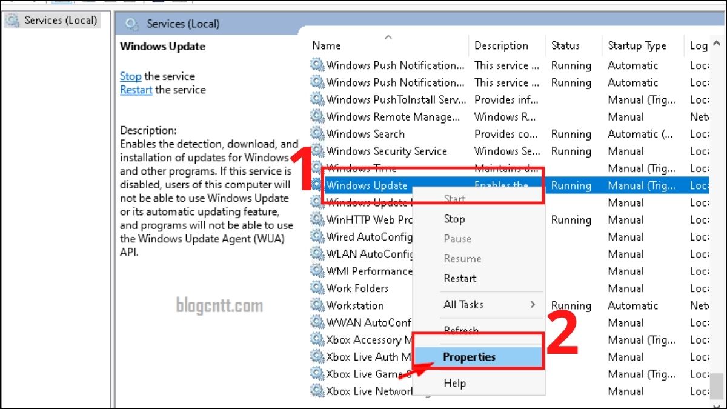Choose Help in the context menu
The image size is (727, 409).
click(454, 383)
